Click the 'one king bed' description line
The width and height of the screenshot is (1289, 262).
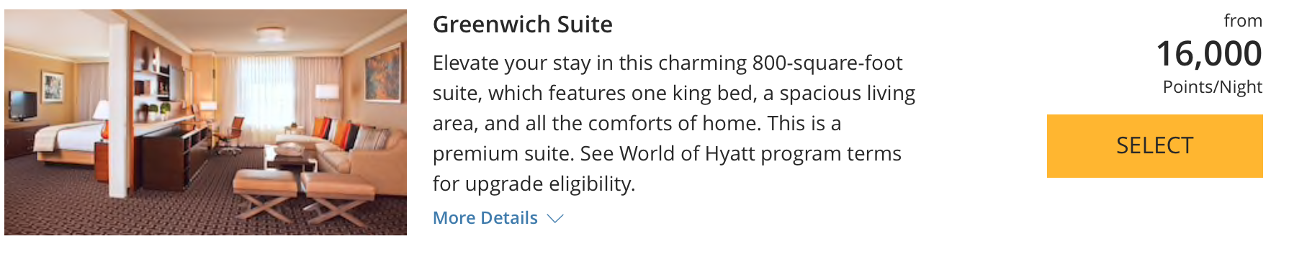point(674,94)
